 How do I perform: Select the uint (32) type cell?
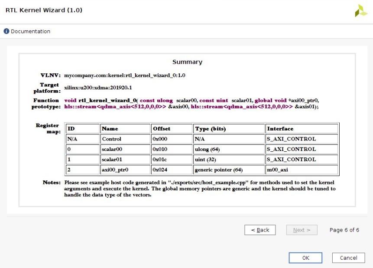point(229,160)
